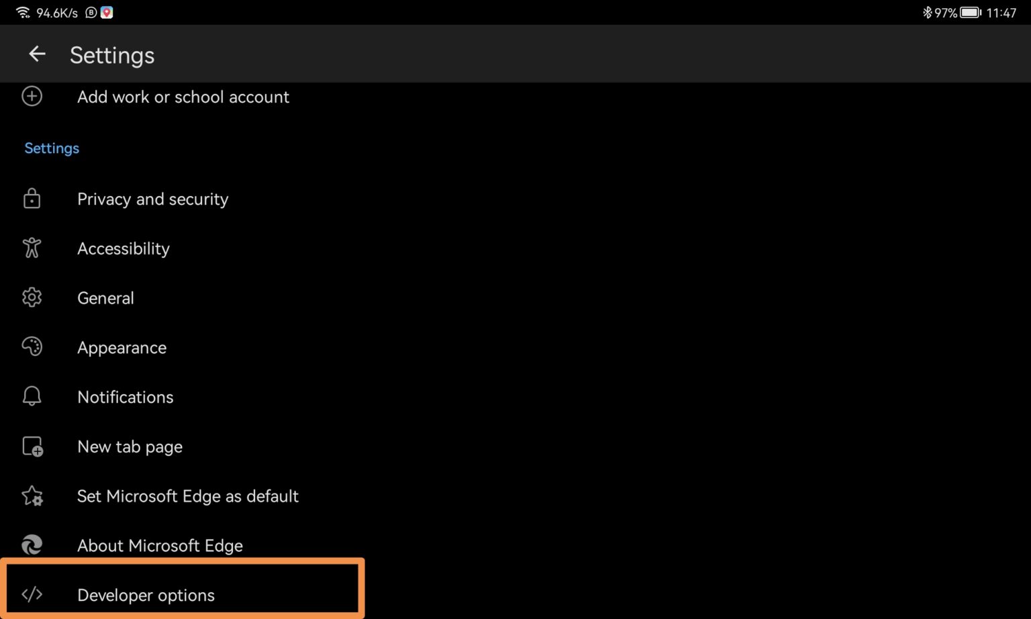Open the Appearance settings entry
1031x619 pixels.
(121, 347)
